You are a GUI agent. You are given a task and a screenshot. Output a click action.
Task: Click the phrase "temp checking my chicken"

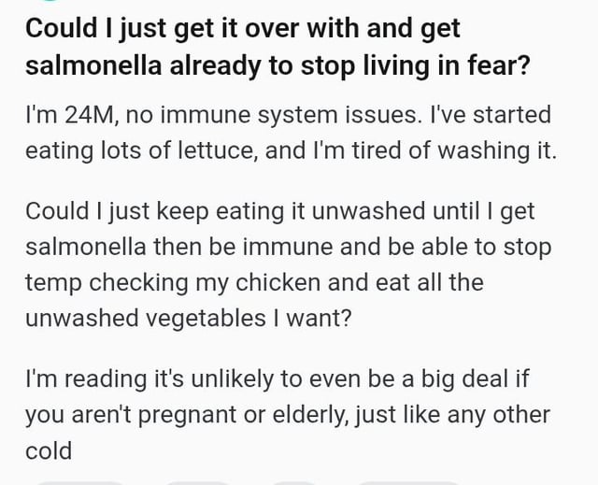pos(154,283)
